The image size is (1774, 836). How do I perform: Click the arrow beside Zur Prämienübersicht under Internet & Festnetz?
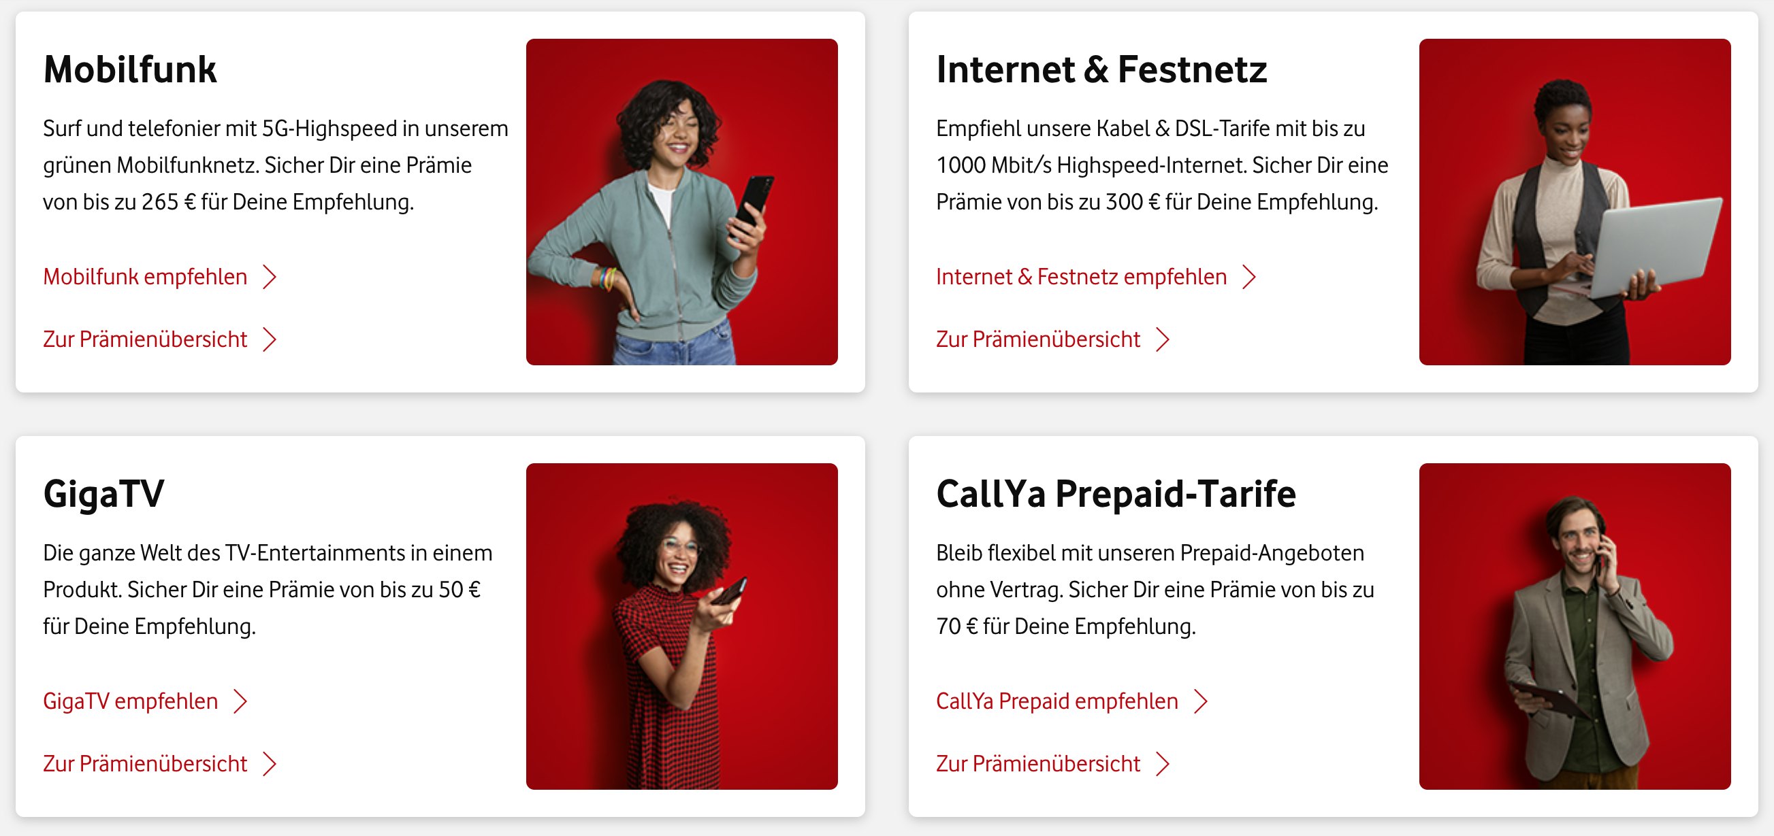[1165, 339]
